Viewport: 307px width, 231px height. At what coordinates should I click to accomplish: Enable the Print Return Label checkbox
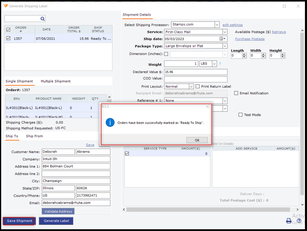click(x=198, y=86)
